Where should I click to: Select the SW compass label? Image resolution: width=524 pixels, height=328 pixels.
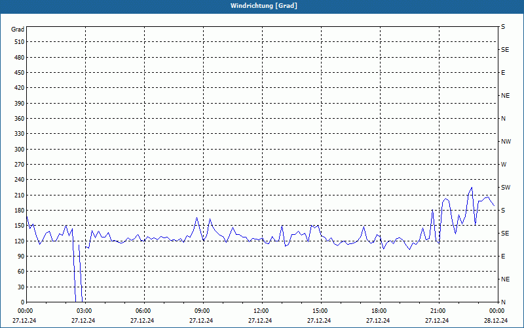tap(506, 188)
